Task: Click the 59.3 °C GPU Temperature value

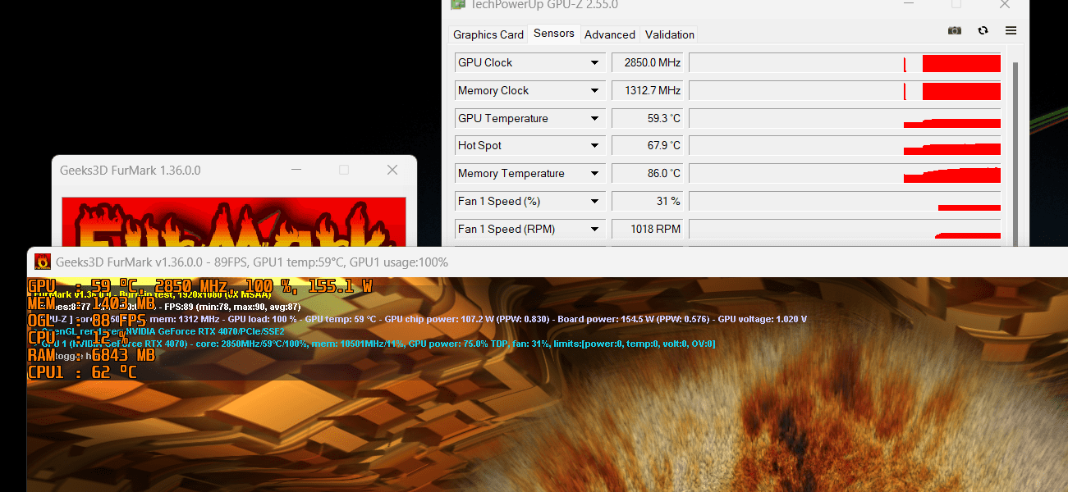Action: point(649,119)
